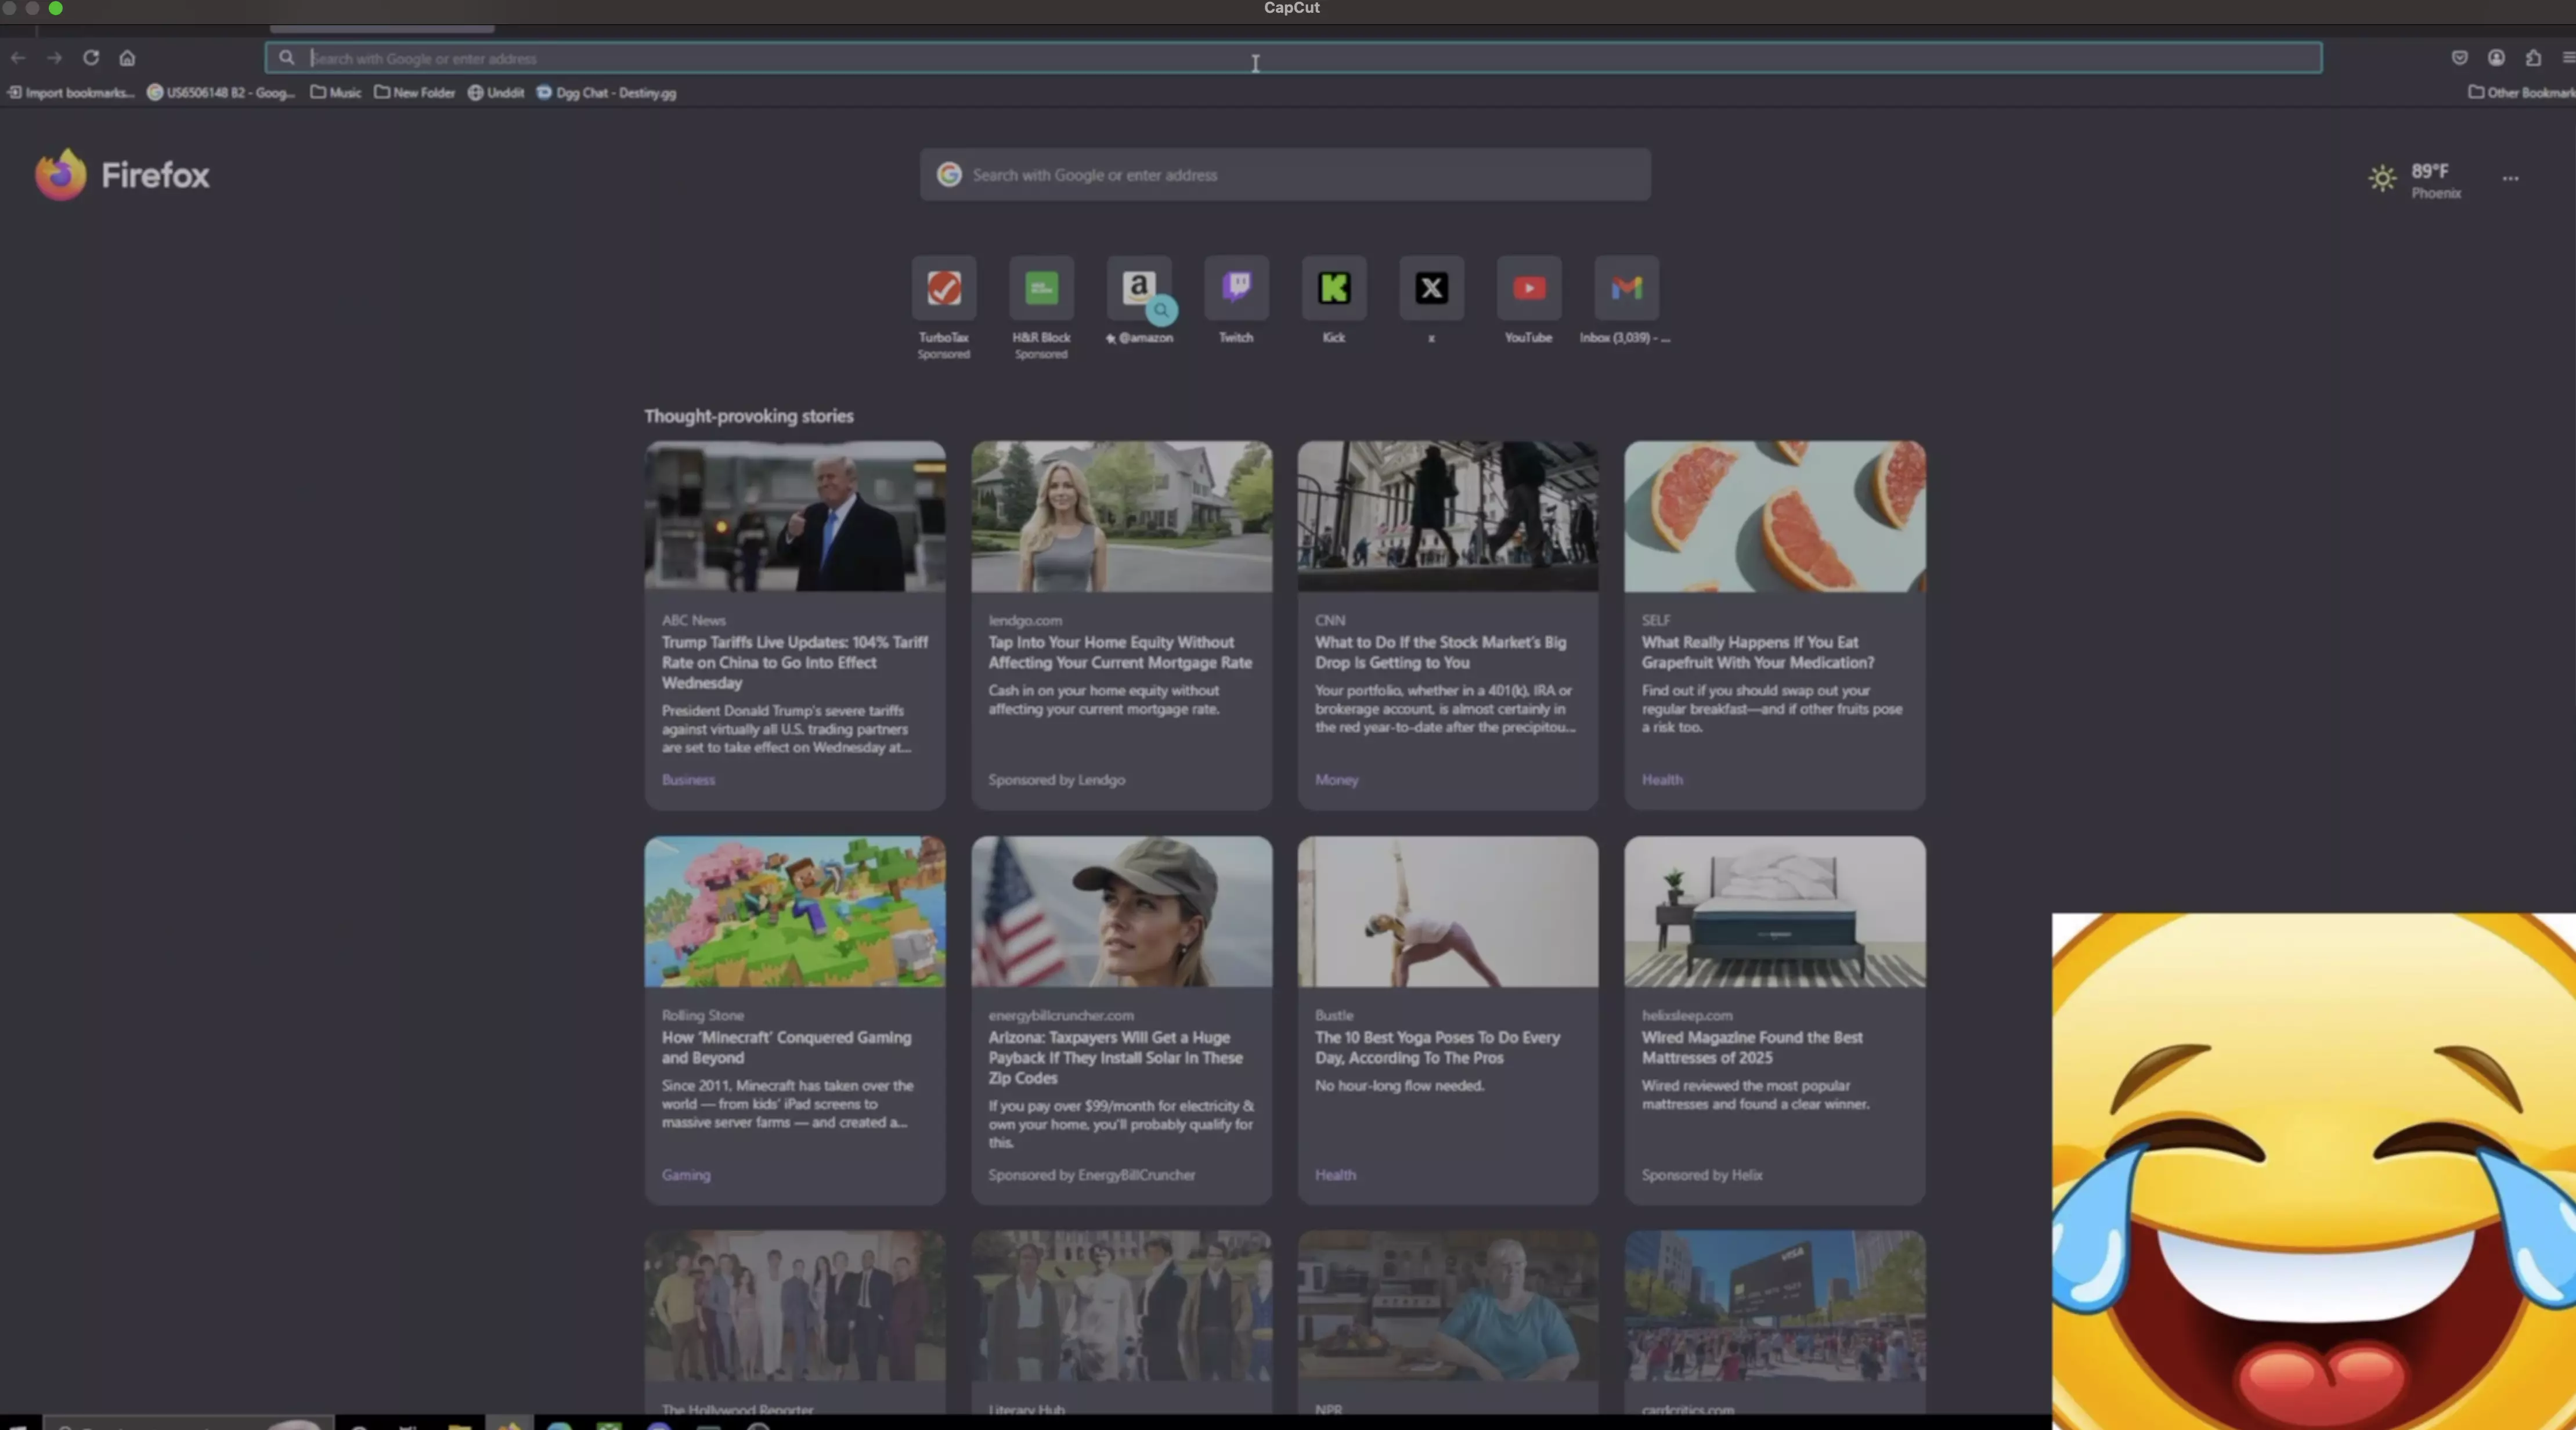Open the Home page icon

click(x=127, y=58)
